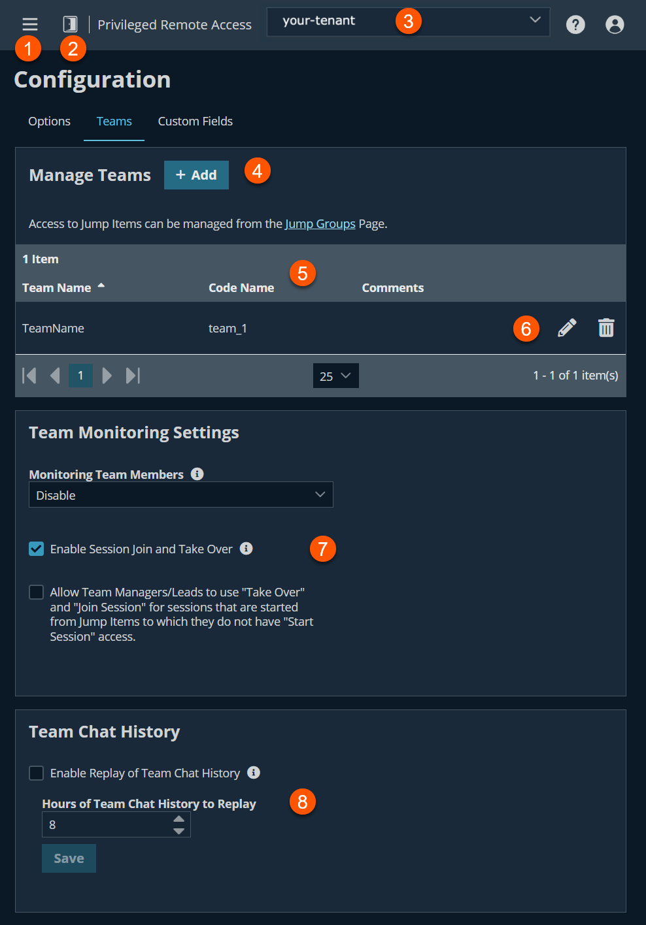Decrease Hours of Team Chat History value
Screen dimensions: 646x925
point(178,831)
